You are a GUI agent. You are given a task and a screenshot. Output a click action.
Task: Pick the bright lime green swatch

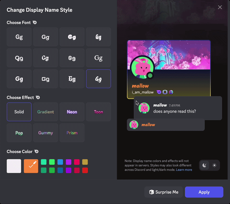(x=52, y=162)
